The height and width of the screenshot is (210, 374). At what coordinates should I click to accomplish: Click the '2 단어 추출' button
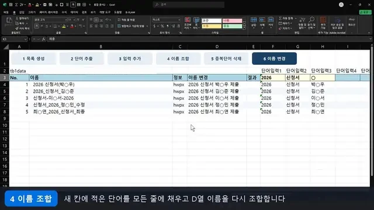pyautogui.click(x=82, y=58)
